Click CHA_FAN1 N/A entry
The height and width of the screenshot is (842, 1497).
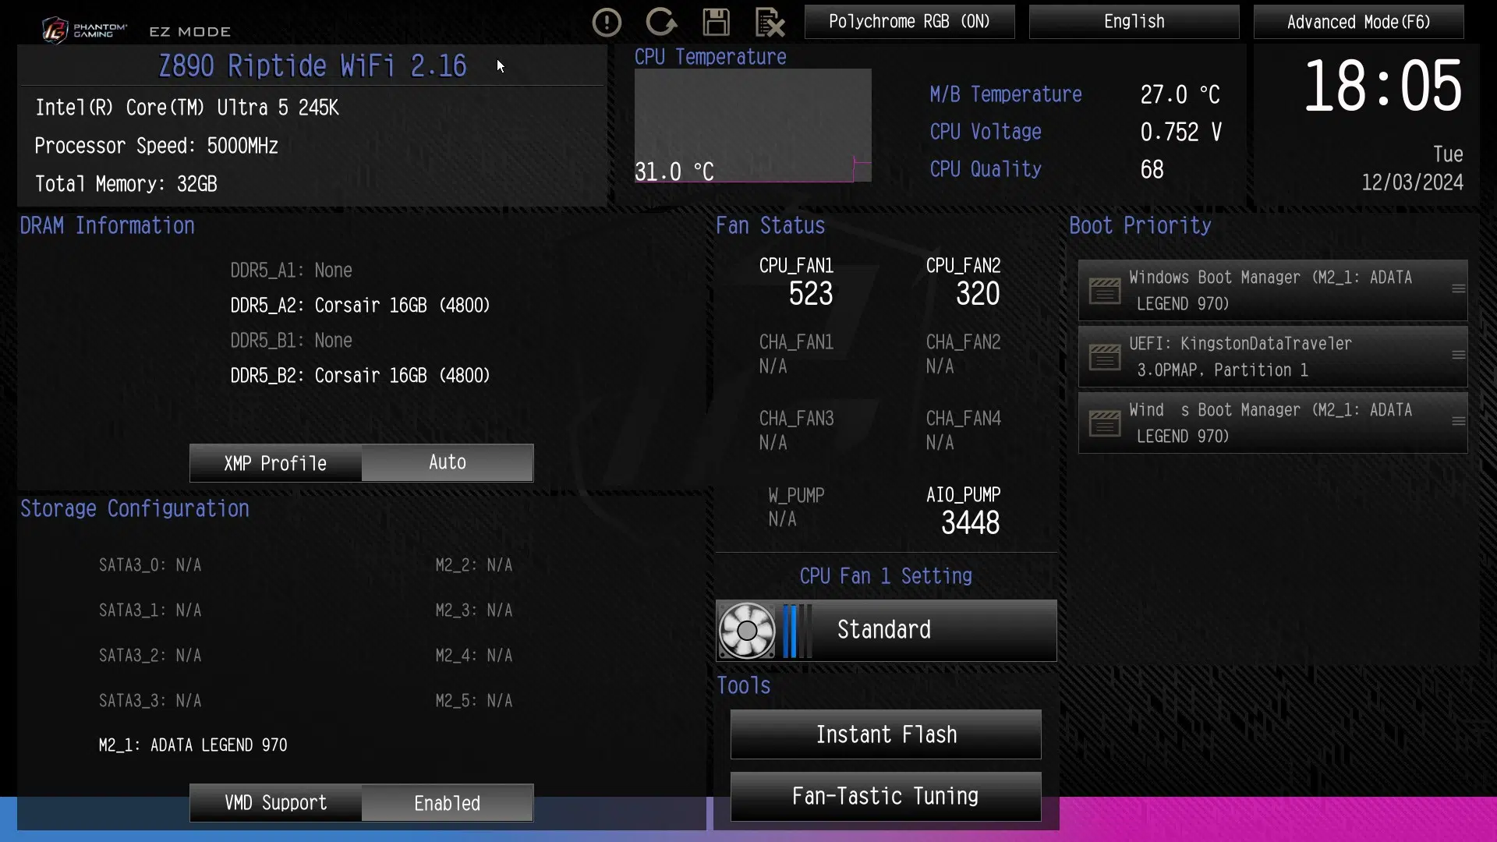pos(796,354)
